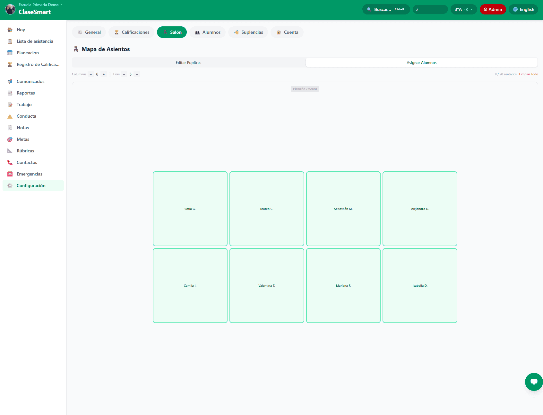The width and height of the screenshot is (543, 415).
Task: Increase the Columnas count
Action: 104,74
